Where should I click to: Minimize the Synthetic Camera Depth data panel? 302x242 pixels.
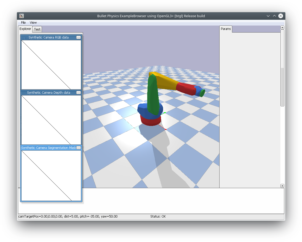[x=79, y=93]
